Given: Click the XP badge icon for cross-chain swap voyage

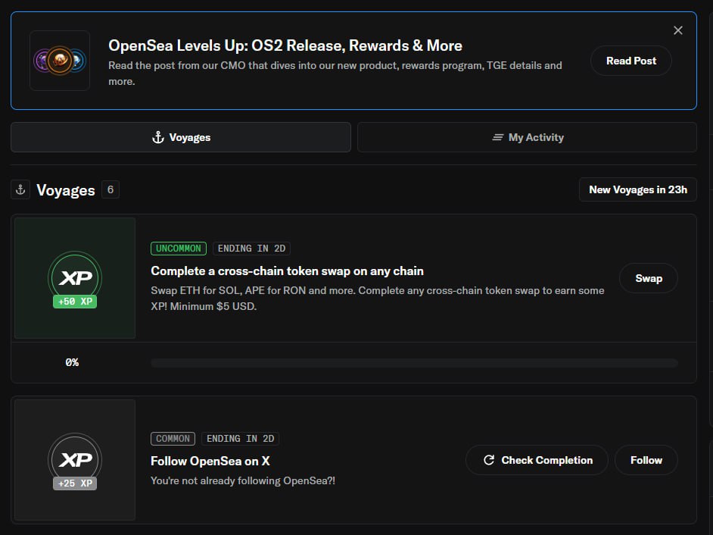Looking at the screenshot, I should 75,278.
